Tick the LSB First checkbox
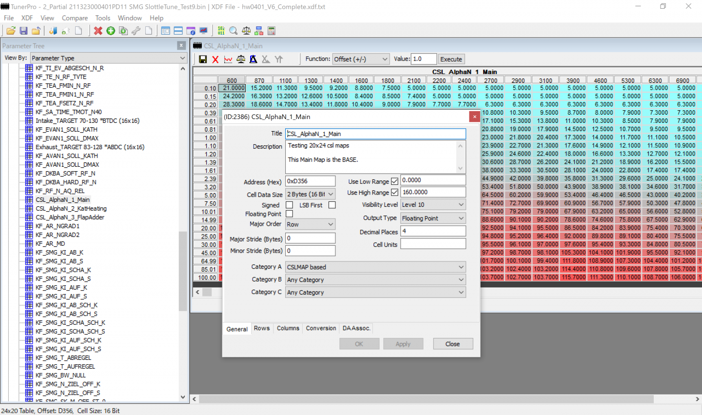Viewport: 702px width, 415px height. click(332, 205)
